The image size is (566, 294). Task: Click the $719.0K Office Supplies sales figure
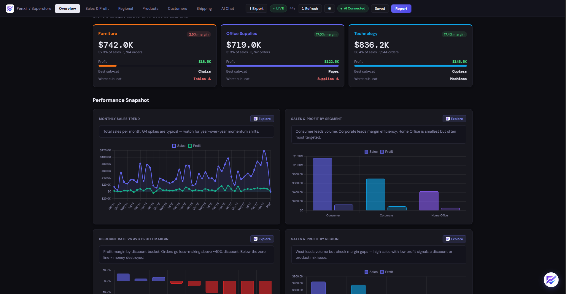(244, 45)
